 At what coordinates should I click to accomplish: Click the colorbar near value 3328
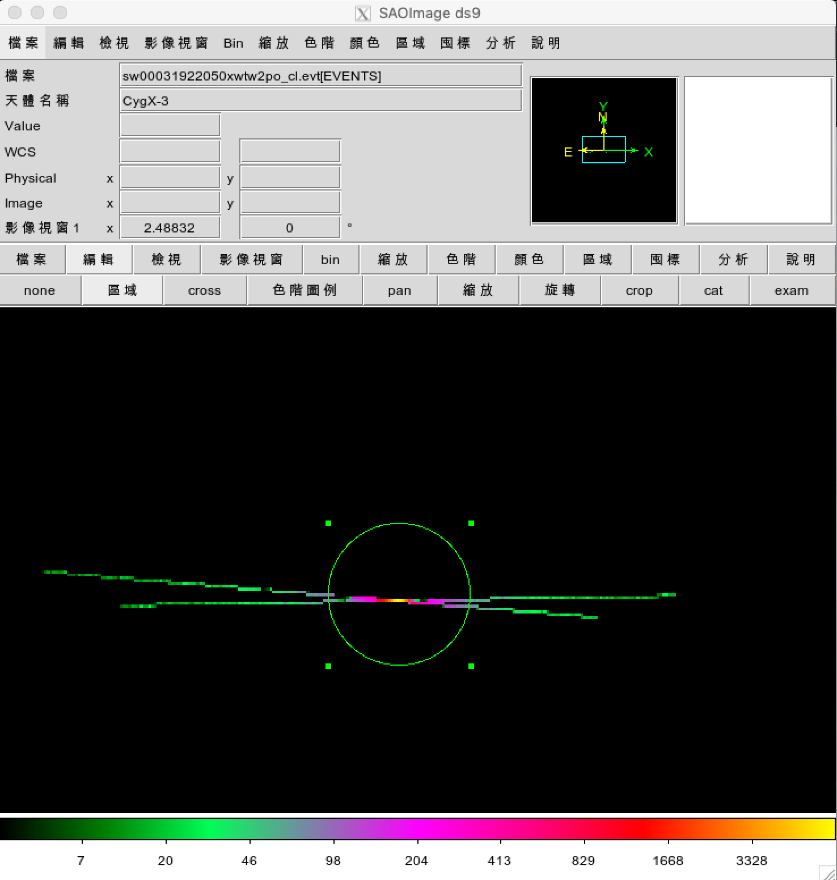752,828
